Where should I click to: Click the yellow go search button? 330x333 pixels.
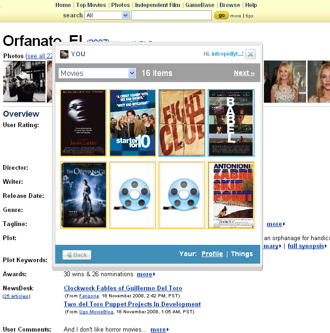point(221,15)
